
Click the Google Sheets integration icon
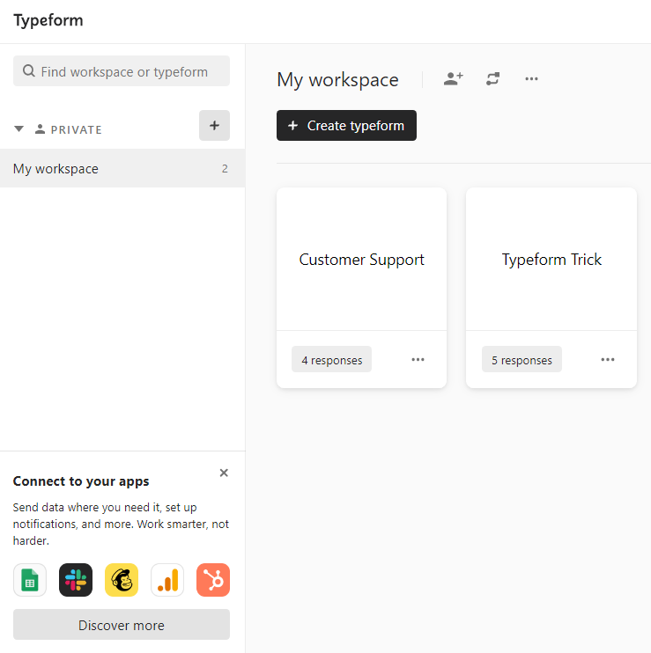[30, 580]
